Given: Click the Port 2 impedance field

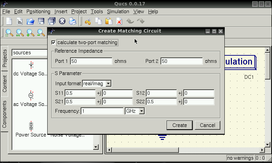Looking at the screenshot, I should click(x=182, y=61).
